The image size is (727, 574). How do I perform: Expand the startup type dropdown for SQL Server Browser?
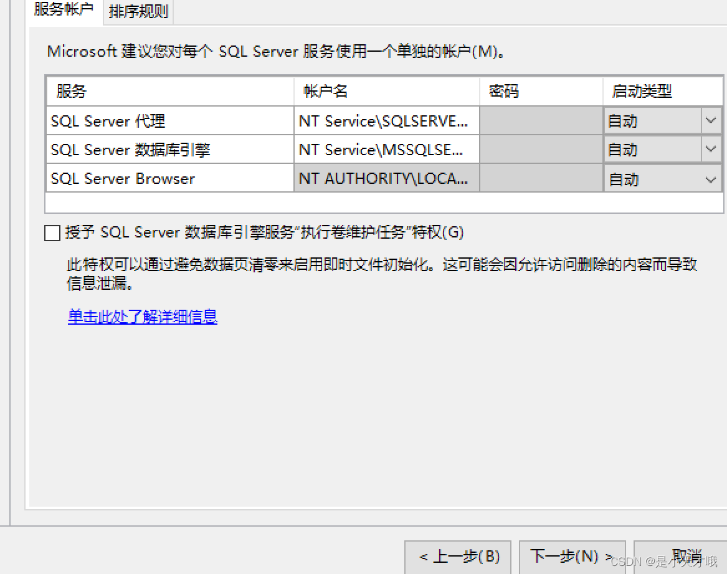711,178
